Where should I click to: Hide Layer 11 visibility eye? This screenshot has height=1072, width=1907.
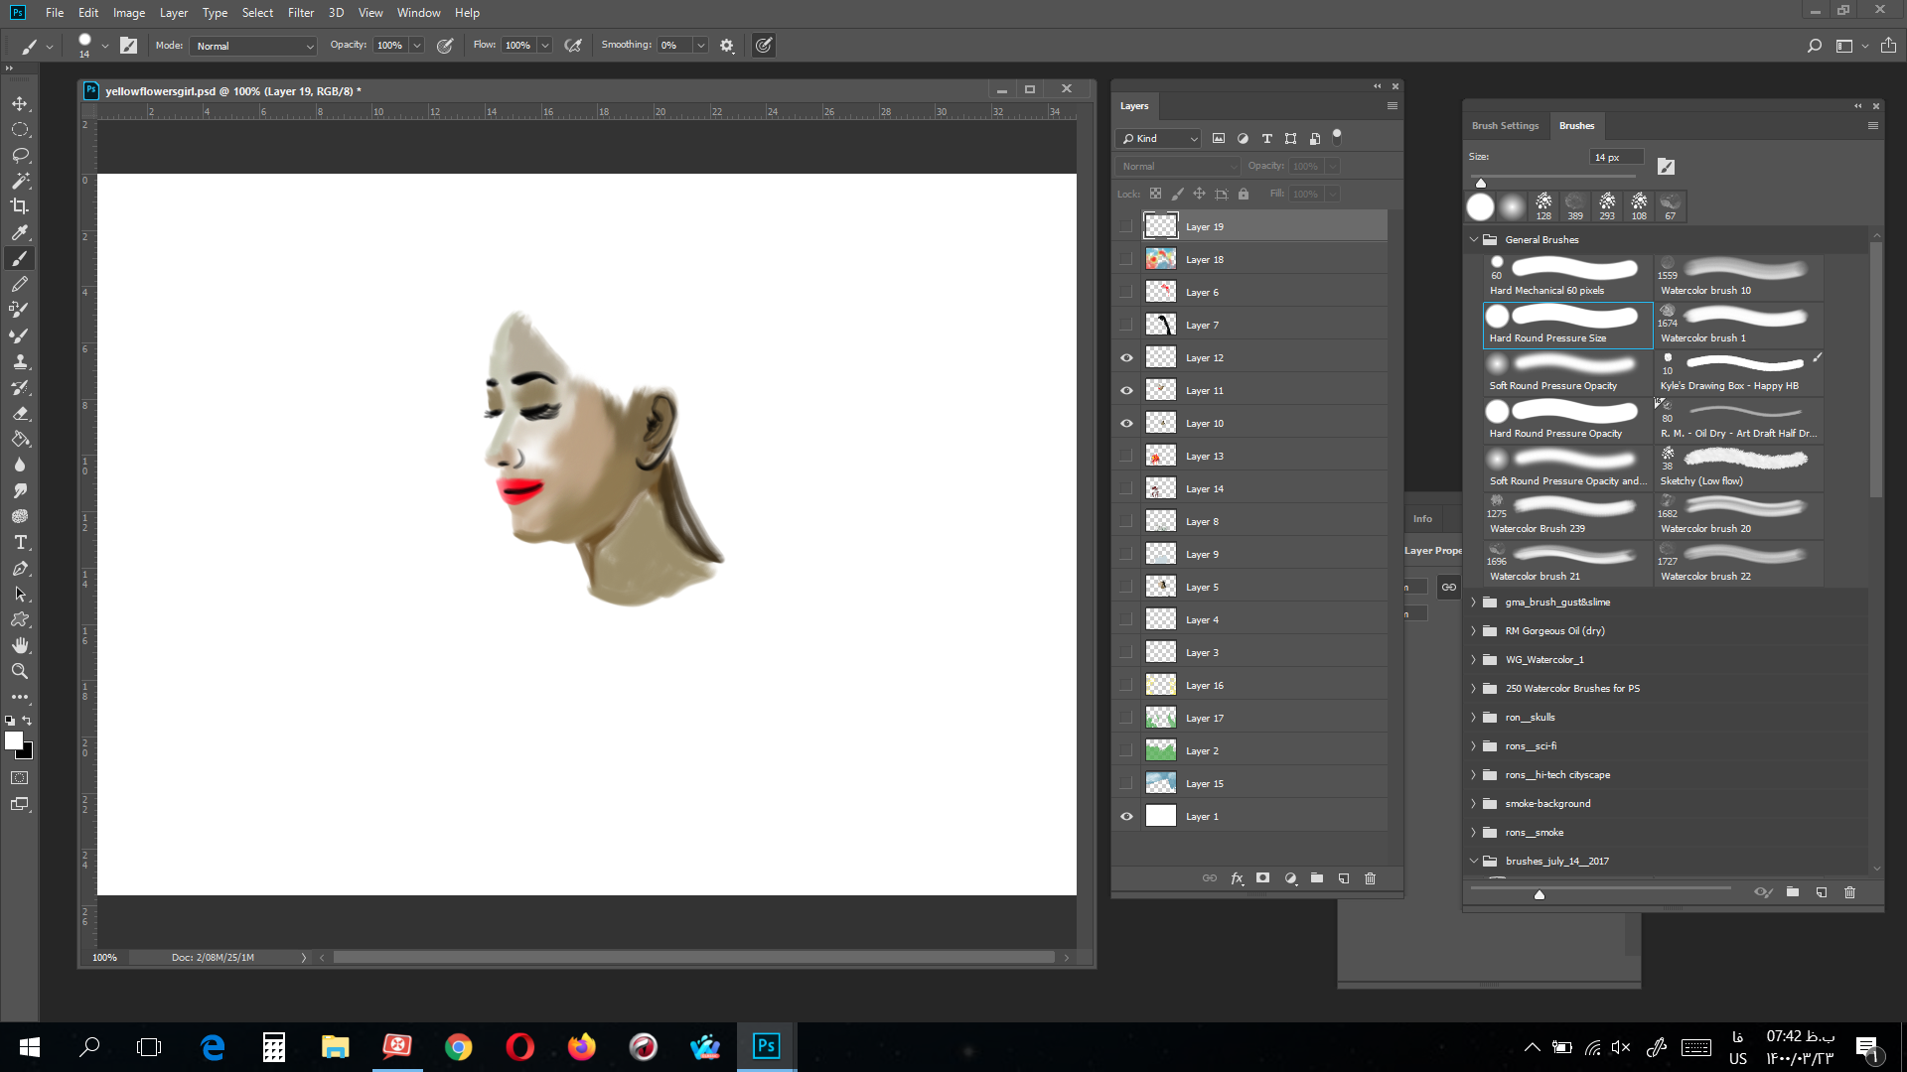(x=1126, y=391)
